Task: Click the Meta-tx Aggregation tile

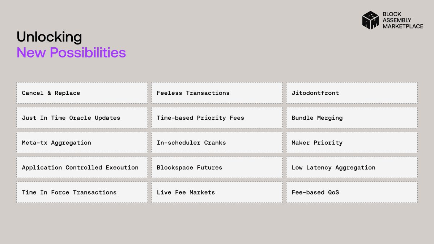Action: (82, 142)
